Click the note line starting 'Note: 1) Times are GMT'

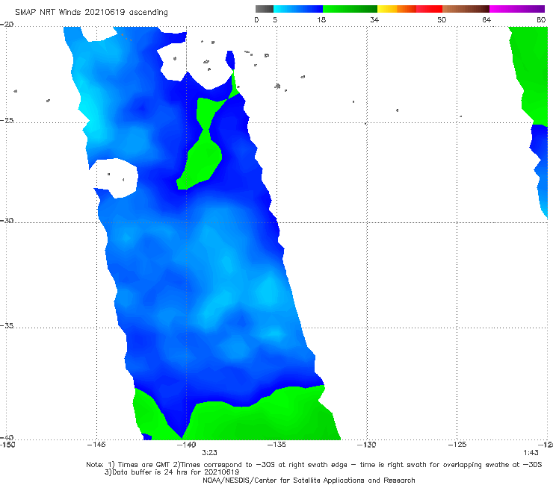point(314,465)
